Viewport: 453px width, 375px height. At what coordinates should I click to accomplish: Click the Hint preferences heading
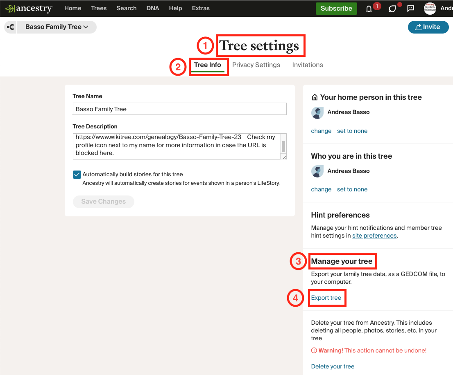(340, 215)
